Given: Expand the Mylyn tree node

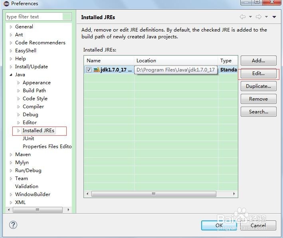Looking at the screenshot, I should (x=11, y=163).
